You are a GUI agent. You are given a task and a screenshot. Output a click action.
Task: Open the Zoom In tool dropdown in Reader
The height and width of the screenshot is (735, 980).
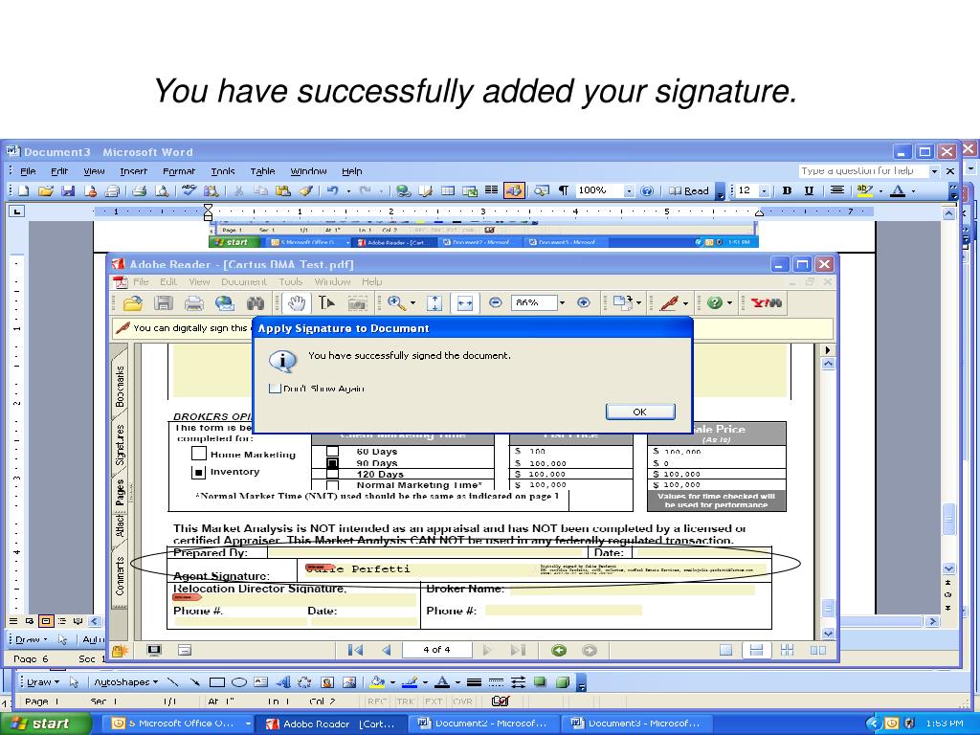pos(413,303)
